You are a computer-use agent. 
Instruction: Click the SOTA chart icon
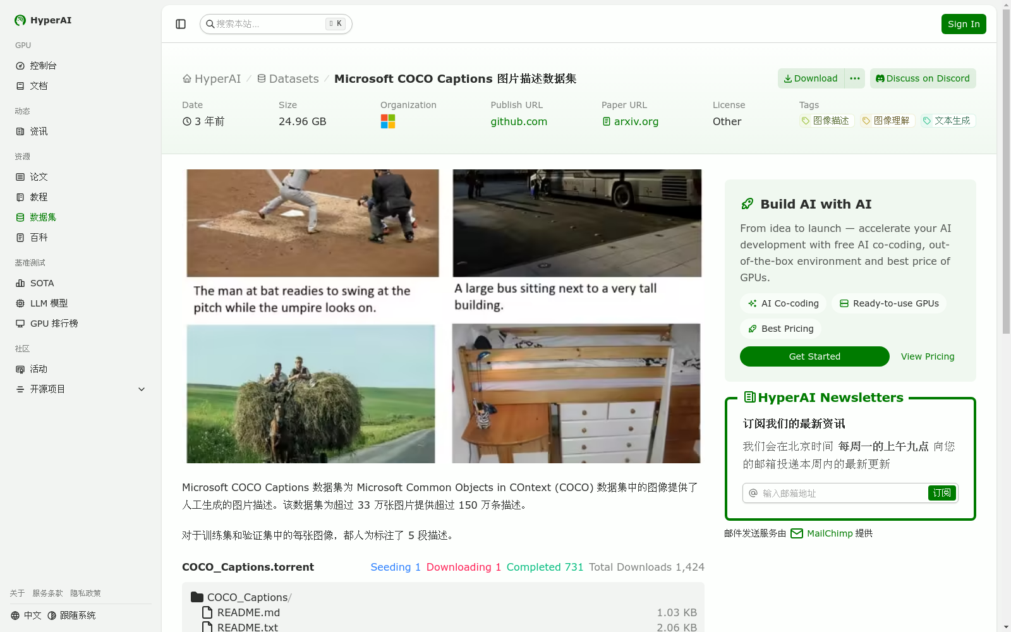[x=20, y=283]
